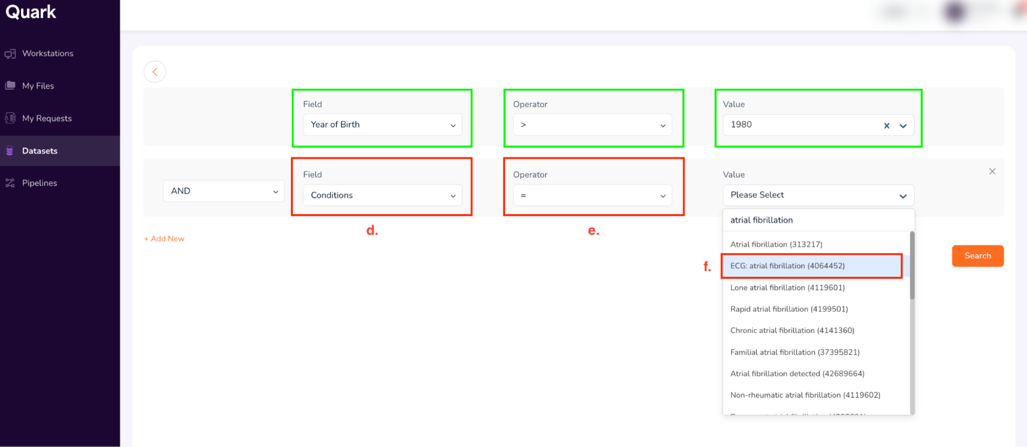The image size is (1027, 447).
Task: Choose Lone atrial fibrillation (4119601) option
Action: pyautogui.click(x=788, y=288)
